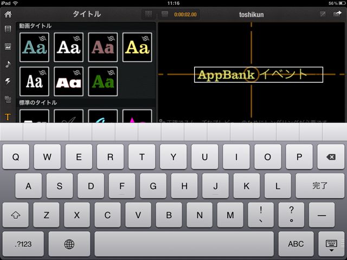The image size is (347, 260).
Task: Tap the K key
Action: [x=247, y=186]
